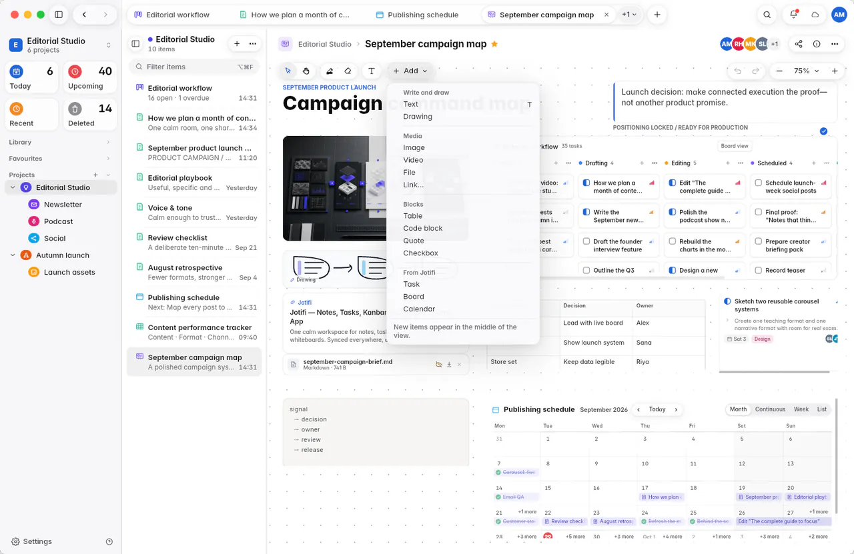Activate the hand pan tool

point(306,71)
